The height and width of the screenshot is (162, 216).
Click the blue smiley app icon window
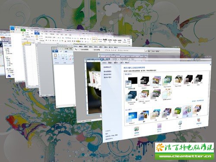point(13,28)
